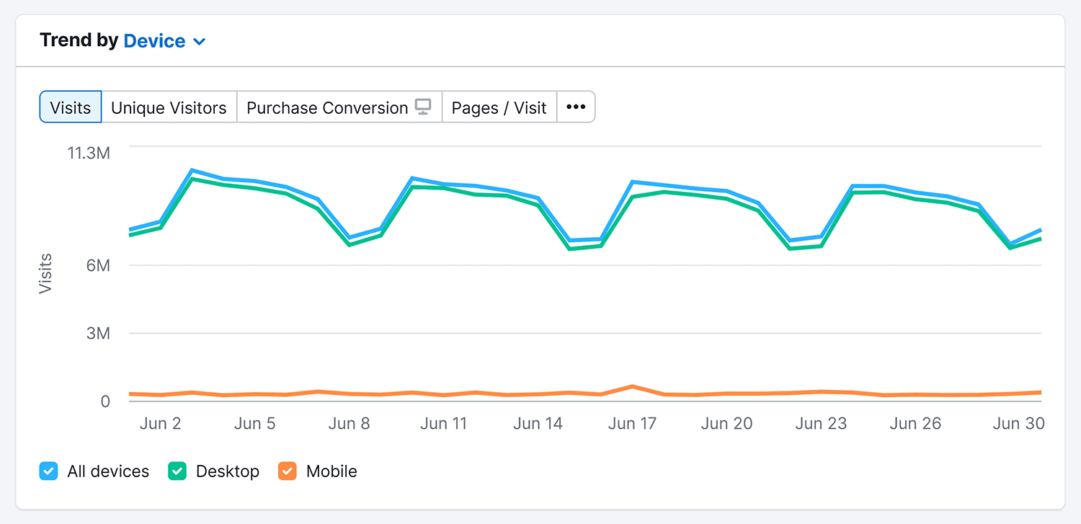Click the Jun 2 axis label

(x=161, y=423)
